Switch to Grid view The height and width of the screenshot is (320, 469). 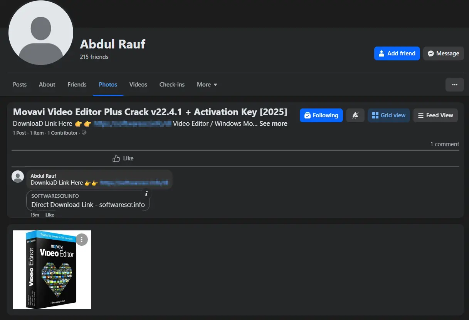[388, 115]
